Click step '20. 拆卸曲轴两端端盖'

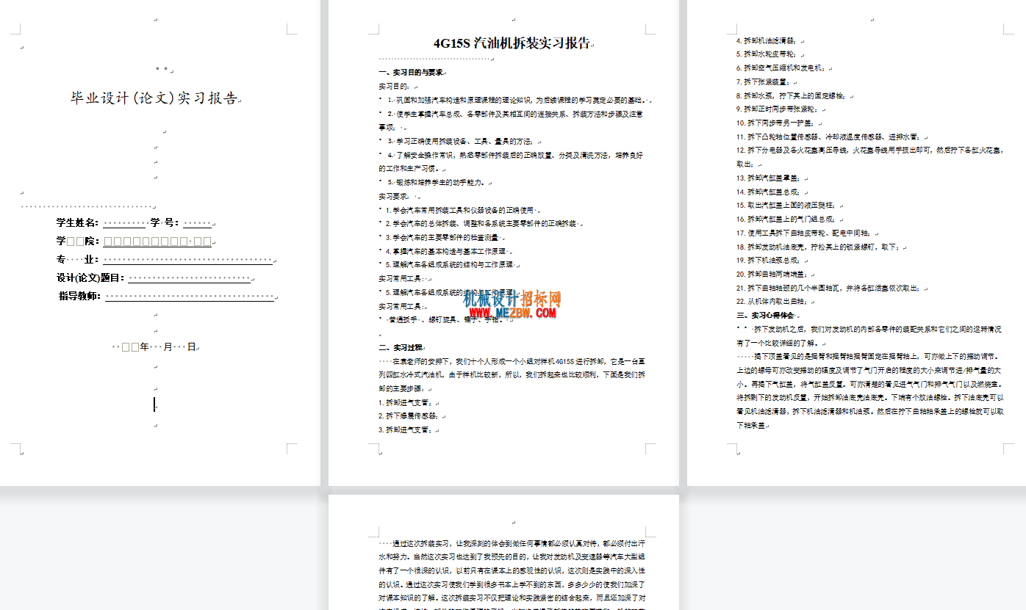772,274
